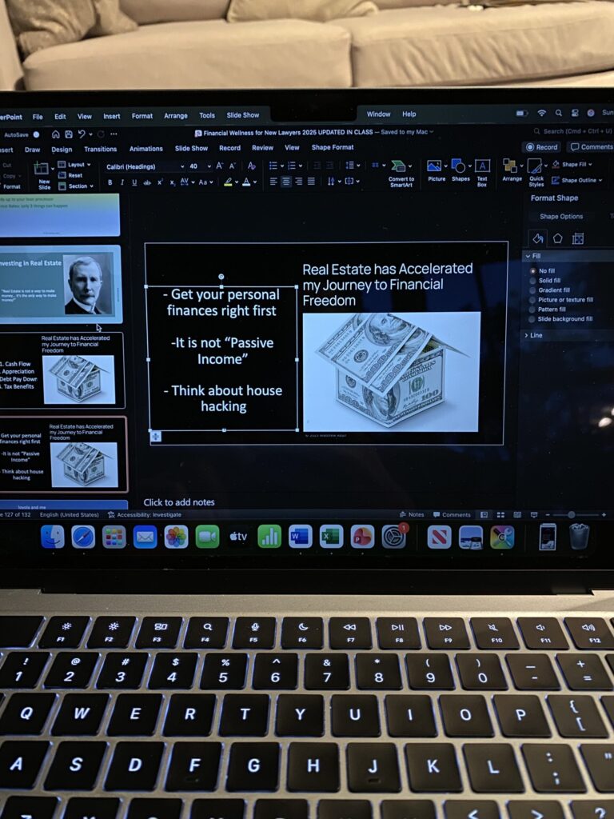Screen dimensions: 614x819
Task: Toggle Bold formatting
Action: tap(110, 182)
